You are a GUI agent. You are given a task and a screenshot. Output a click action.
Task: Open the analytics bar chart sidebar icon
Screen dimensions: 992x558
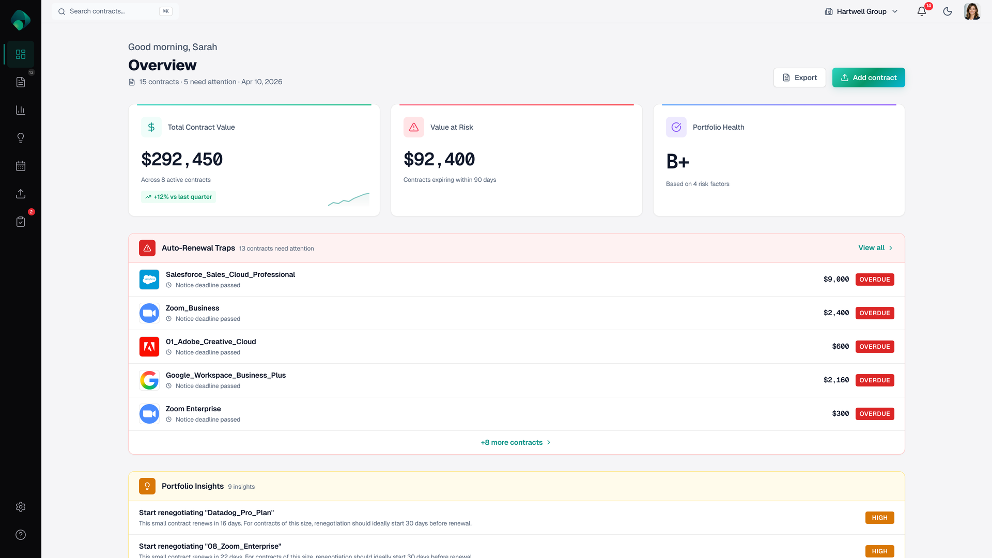(x=21, y=110)
